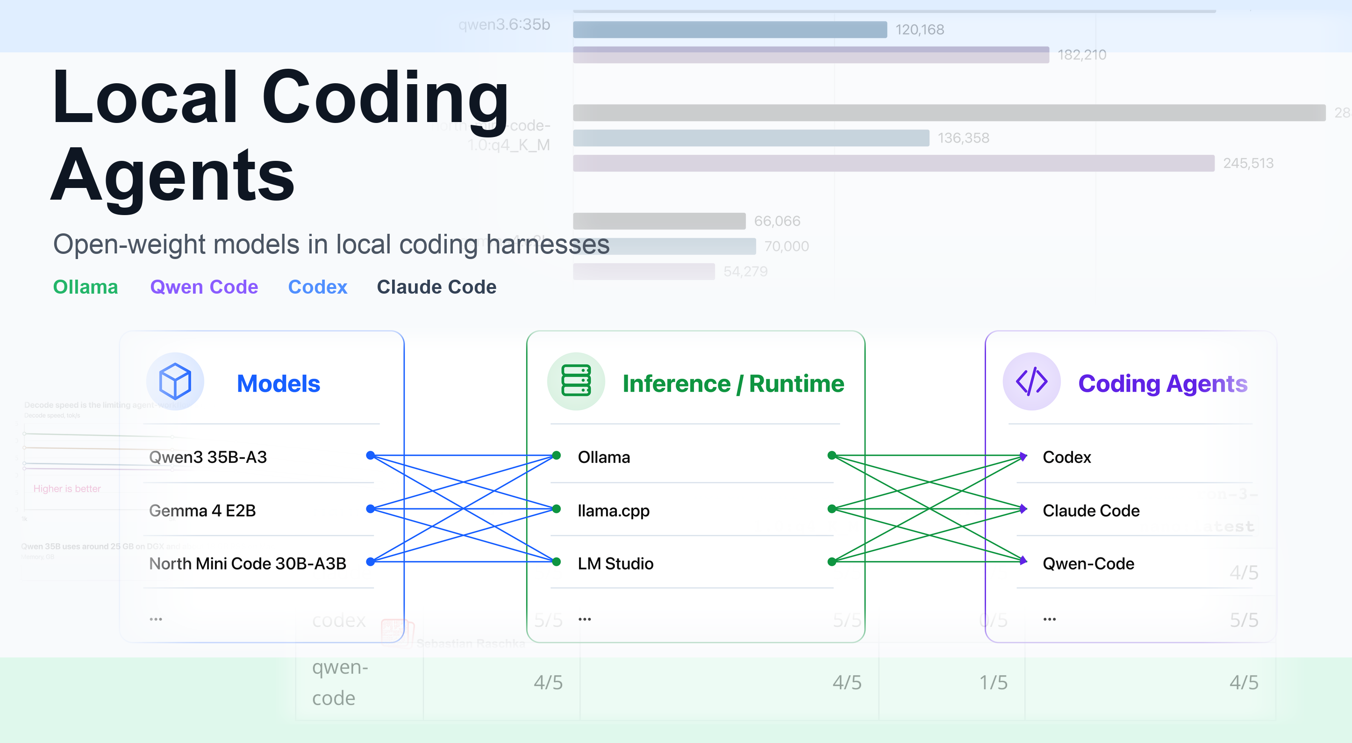
Task: Click the ellipsis at the bottom of Models list
Action: tap(156, 620)
